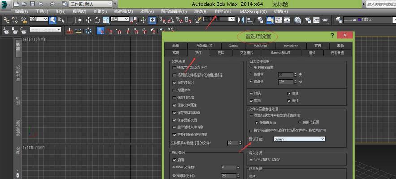Choose the Rectangular Selection Region icon
Viewport: 396px width, 179px height.
coord(70,20)
